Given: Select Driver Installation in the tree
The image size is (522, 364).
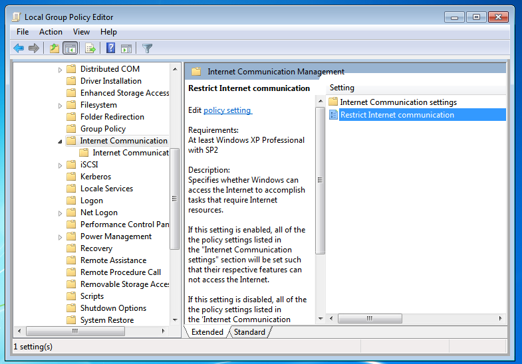Looking at the screenshot, I should (111, 81).
